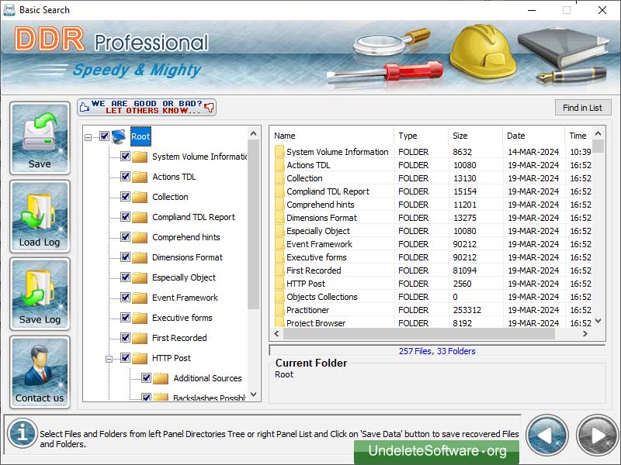Select Actions TDL row in file list
This screenshot has height=465, width=621.
(431, 165)
